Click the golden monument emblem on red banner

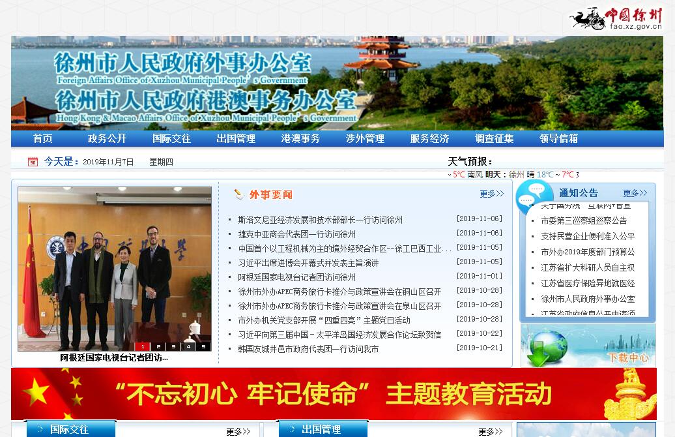[x=629, y=393]
